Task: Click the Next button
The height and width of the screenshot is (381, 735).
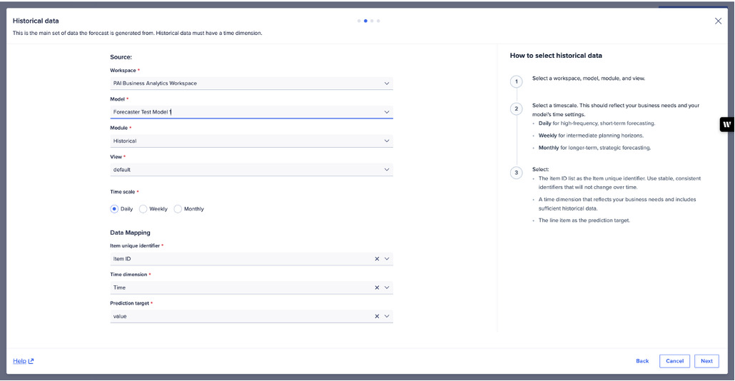Action: click(706, 361)
